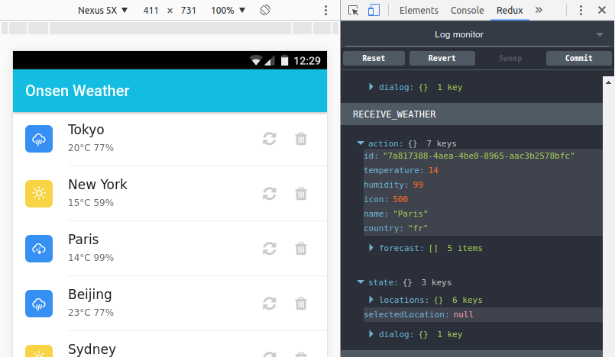Open the Tokyo location entry
Screen dimensions: 615x357
point(170,139)
